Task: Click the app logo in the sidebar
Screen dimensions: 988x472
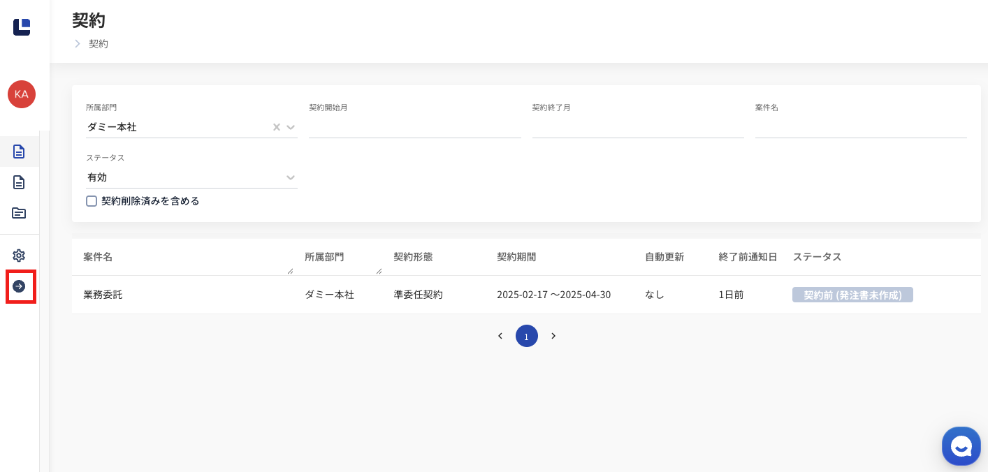Action: pyautogui.click(x=22, y=27)
